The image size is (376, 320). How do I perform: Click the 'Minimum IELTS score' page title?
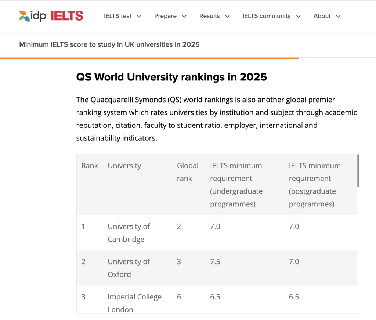[109, 45]
